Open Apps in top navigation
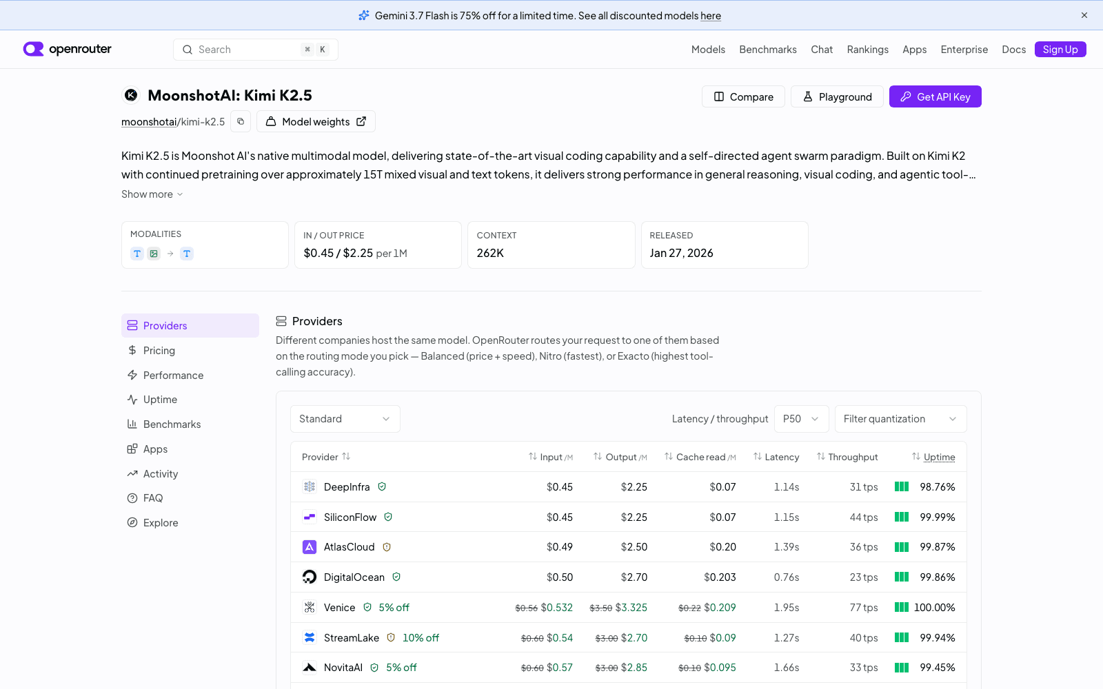Image resolution: width=1103 pixels, height=689 pixels. pyautogui.click(x=914, y=50)
